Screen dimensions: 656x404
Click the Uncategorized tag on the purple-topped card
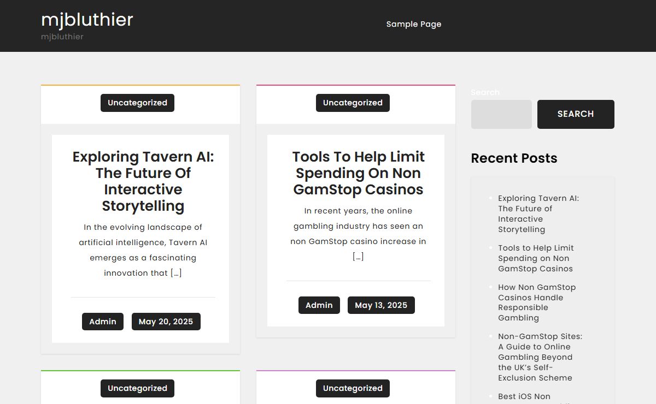[x=353, y=388]
